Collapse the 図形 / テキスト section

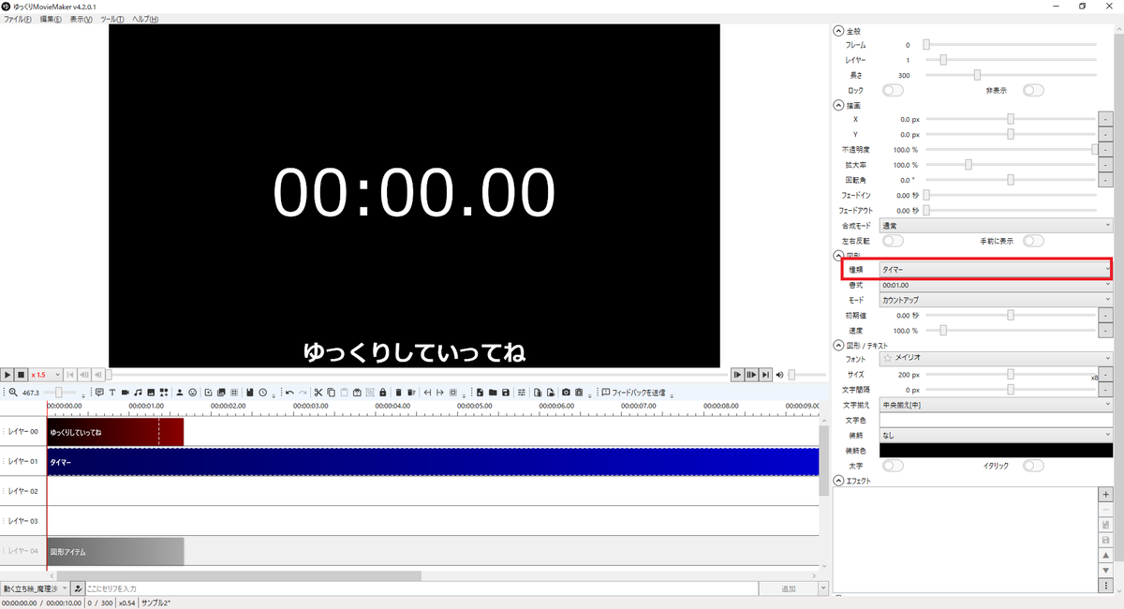839,345
